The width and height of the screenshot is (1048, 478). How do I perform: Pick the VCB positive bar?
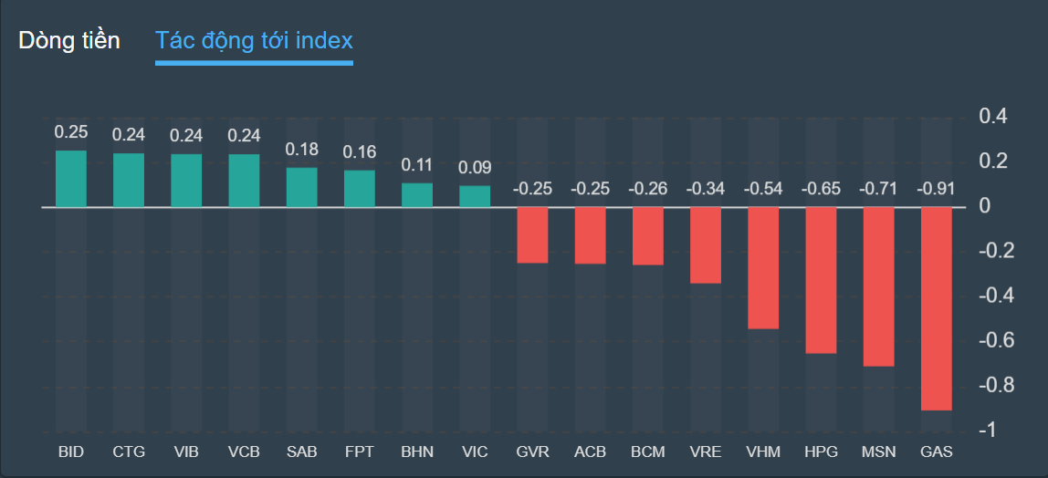[x=244, y=180]
